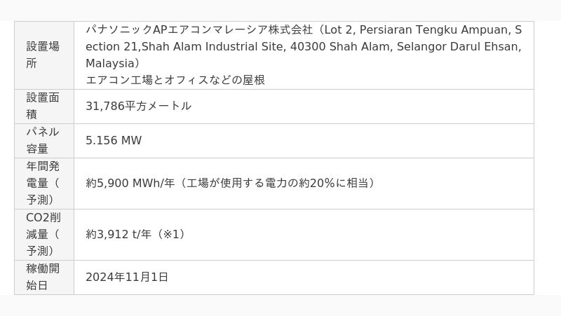Viewport: 561px width, 316px height.
Task: Click the 設置面積 label cell
Action: (43, 106)
